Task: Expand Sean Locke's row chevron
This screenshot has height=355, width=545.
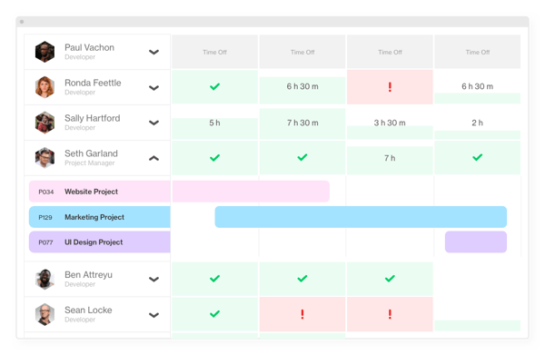Action: pyautogui.click(x=154, y=315)
